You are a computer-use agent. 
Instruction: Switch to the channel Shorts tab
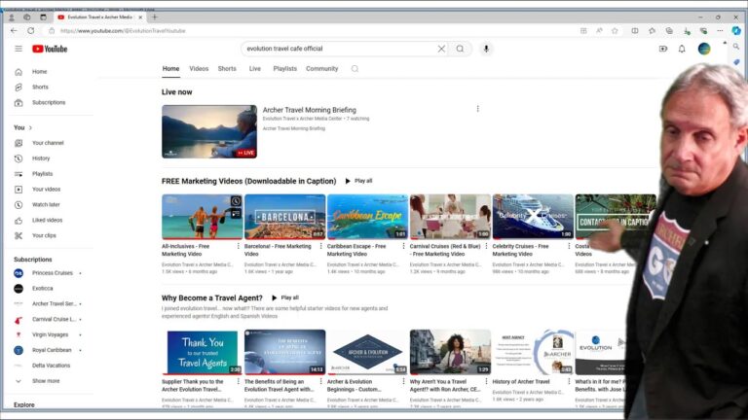pos(227,69)
